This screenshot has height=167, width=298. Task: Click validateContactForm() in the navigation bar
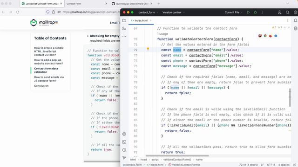click(x=184, y=165)
